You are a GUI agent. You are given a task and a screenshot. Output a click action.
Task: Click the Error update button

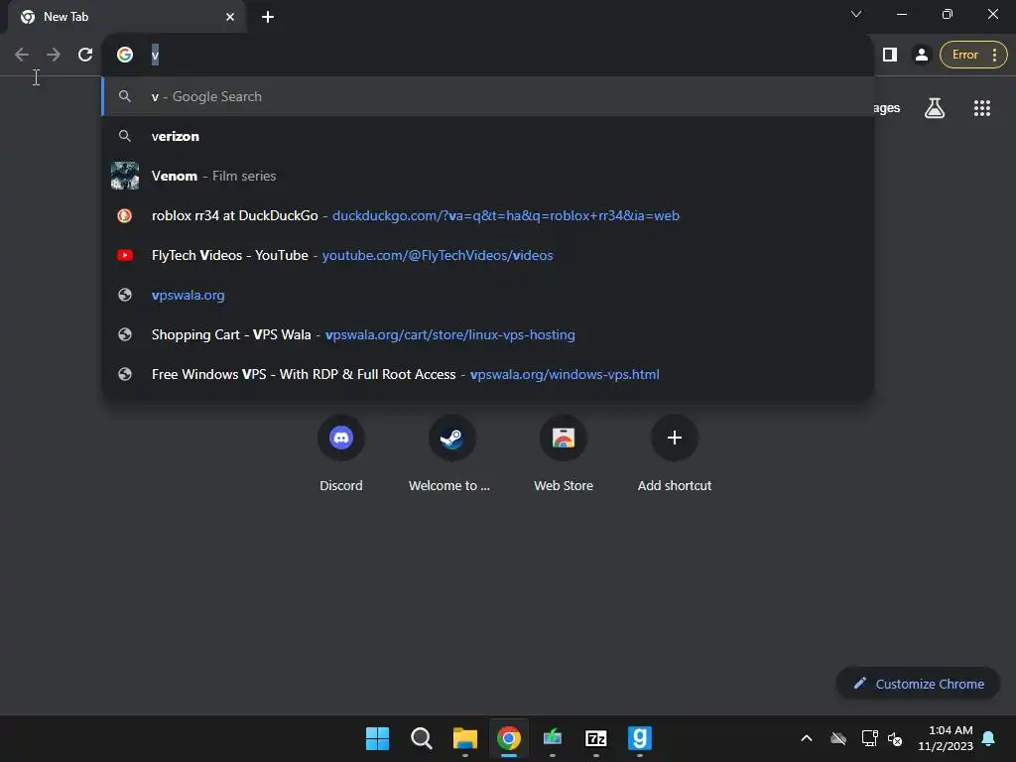coord(964,56)
